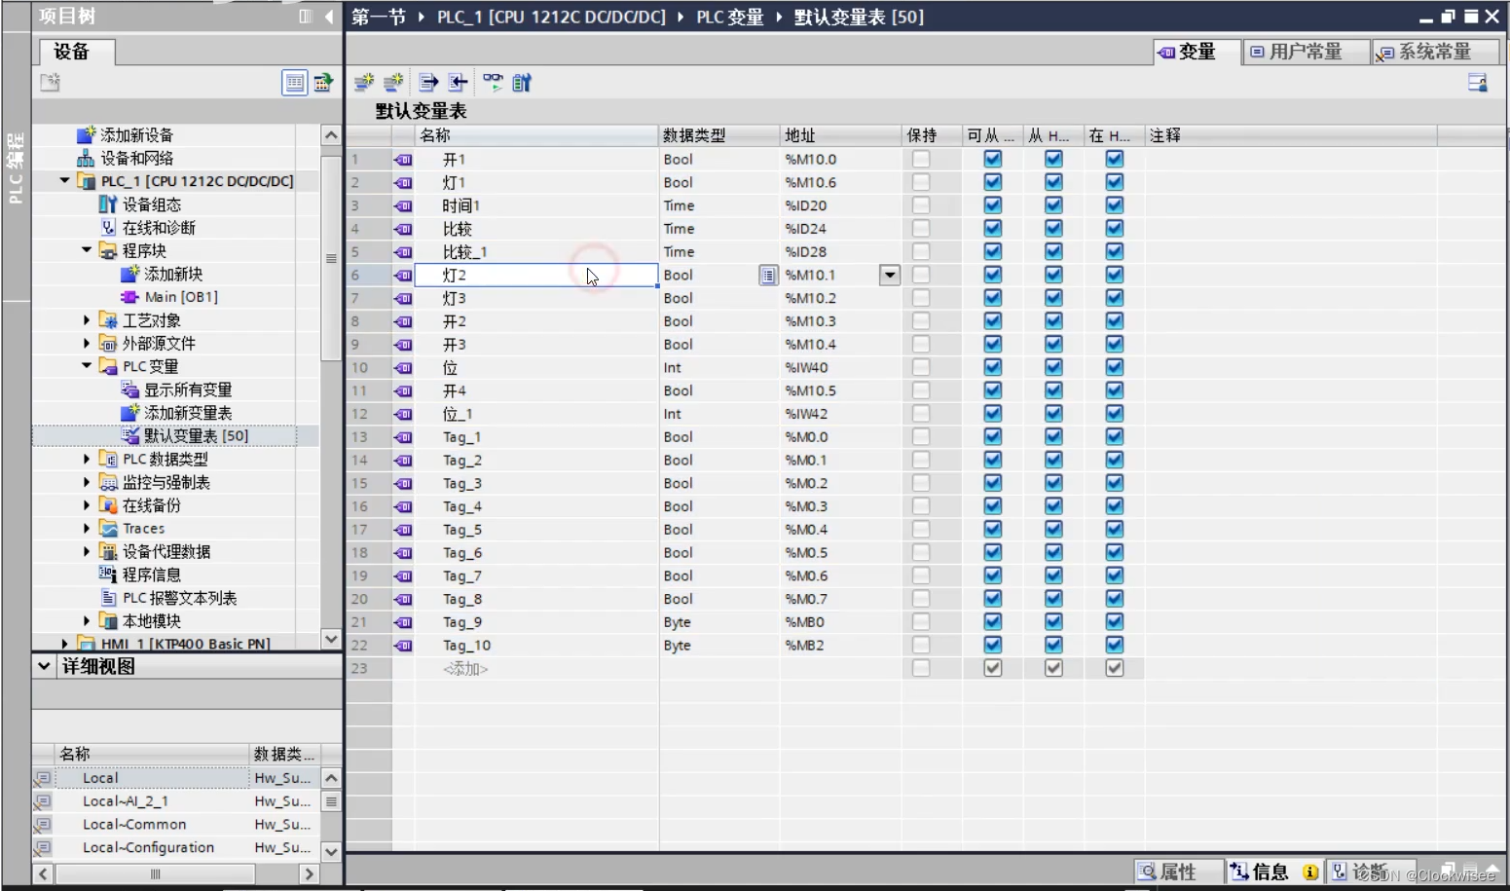Click the 添加新设备 tree icon
Image resolution: width=1510 pixels, height=891 pixels.
[87, 134]
